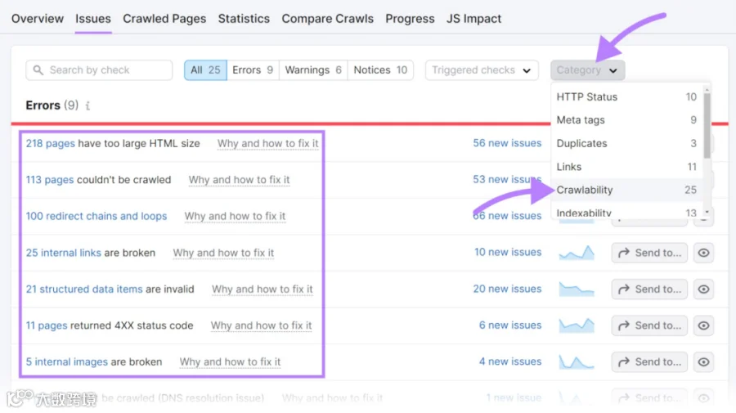
Task: Hide the broken internal images issue
Action: [703, 361]
